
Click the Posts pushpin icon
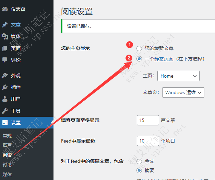(x=5, y=25)
